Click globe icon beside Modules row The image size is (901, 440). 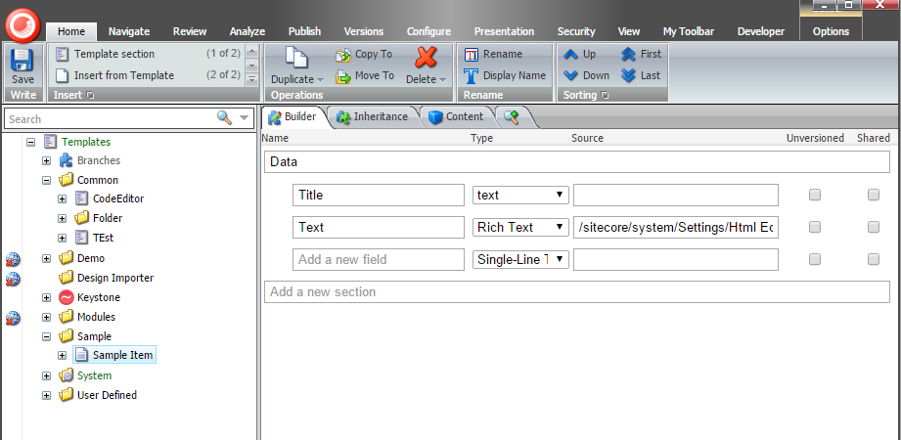[13, 318]
